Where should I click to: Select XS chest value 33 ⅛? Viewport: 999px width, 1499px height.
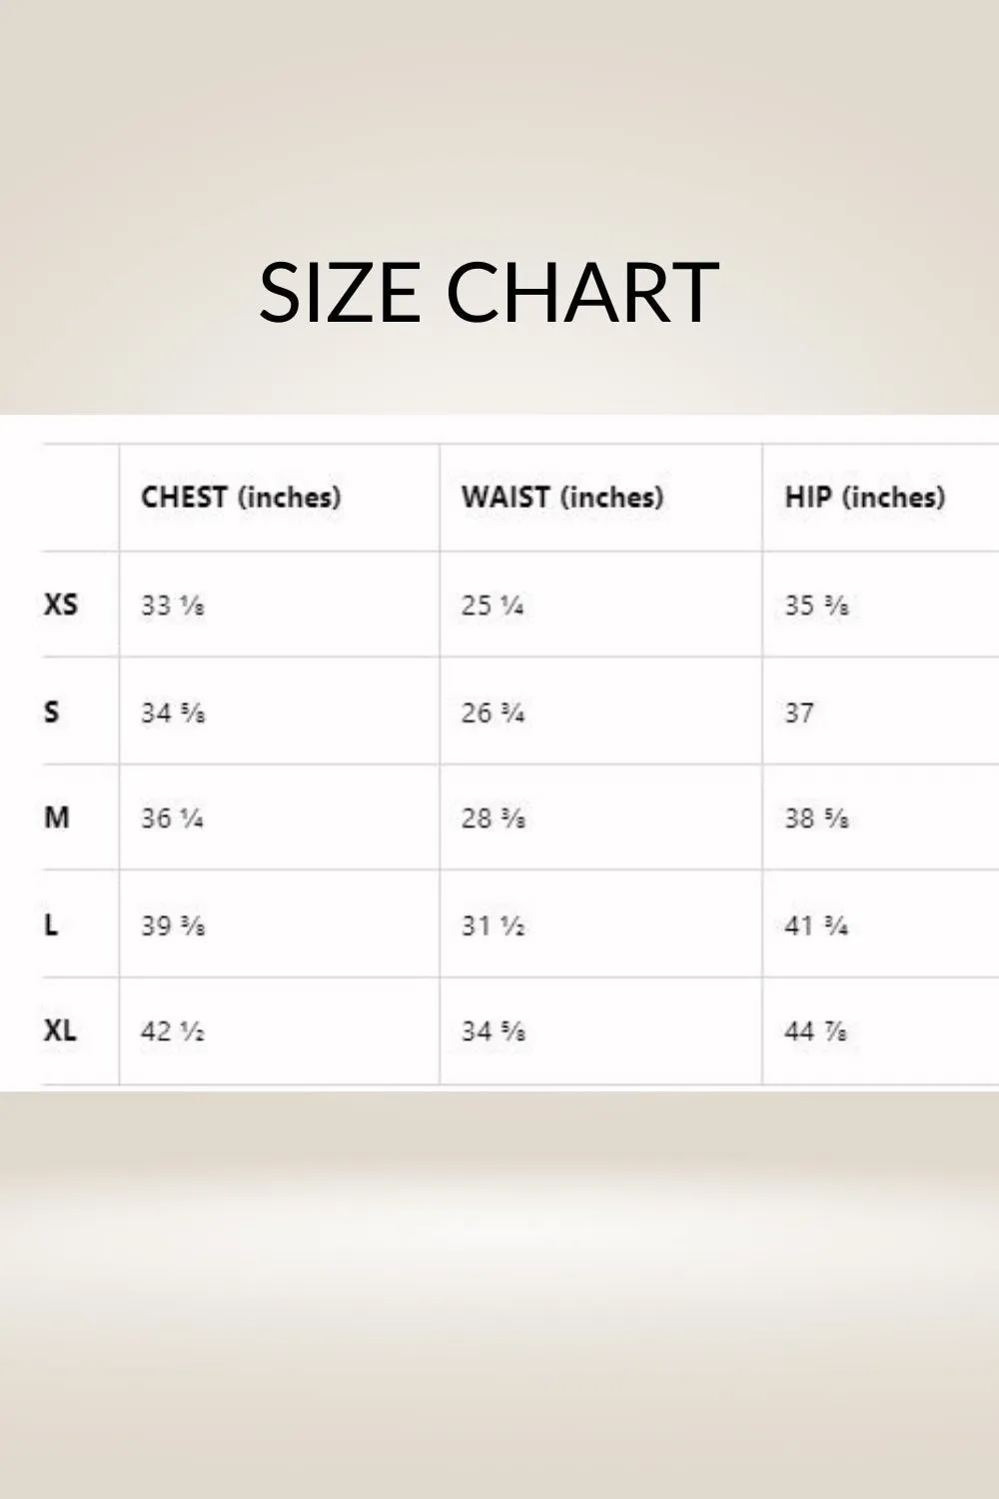click(173, 606)
